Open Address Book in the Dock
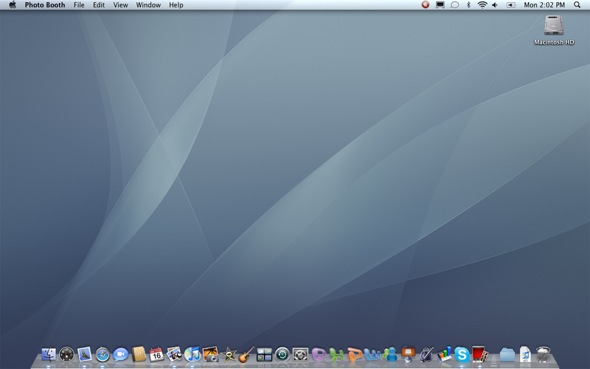 pyautogui.click(x=139, y=354)
